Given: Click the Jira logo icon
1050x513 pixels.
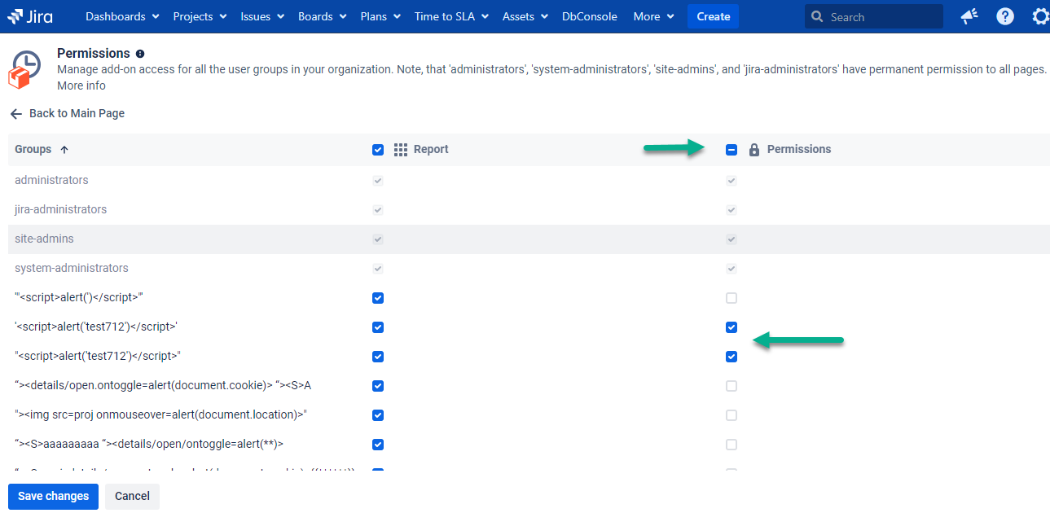Looking at the screenshot, I should point(18,16).
